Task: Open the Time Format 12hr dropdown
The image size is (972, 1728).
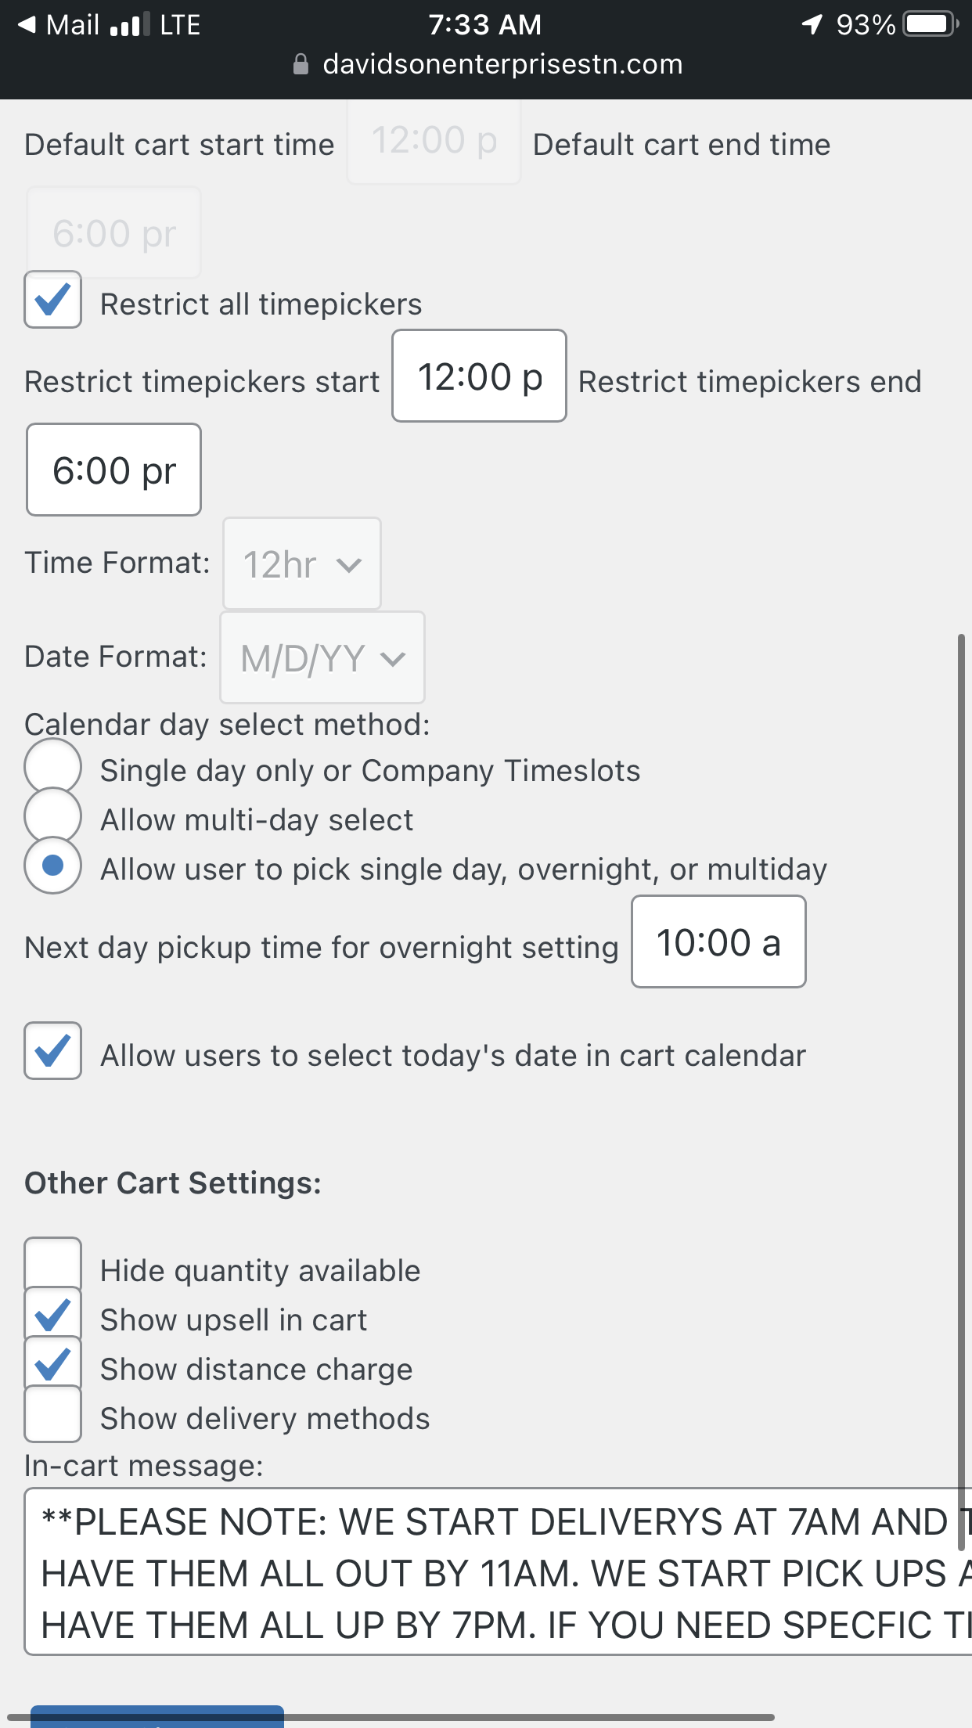Action: pos(302,563)
